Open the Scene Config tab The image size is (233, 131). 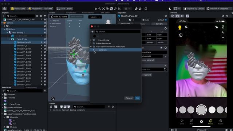tap(31, 88)
